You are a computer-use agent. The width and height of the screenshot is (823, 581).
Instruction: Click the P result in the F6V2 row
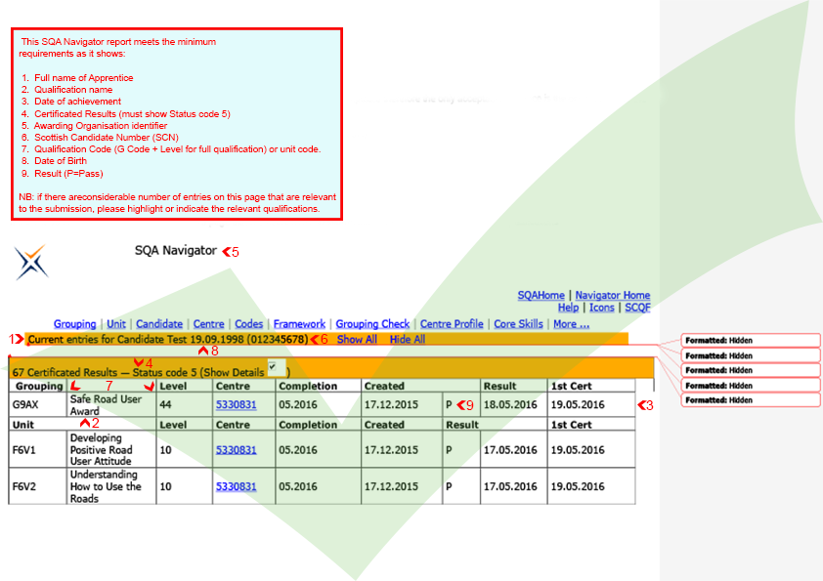click(x=449, y=486)
